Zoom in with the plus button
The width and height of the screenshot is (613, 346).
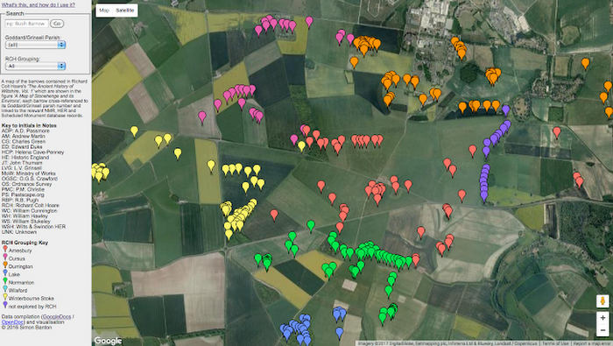point(602,318)
